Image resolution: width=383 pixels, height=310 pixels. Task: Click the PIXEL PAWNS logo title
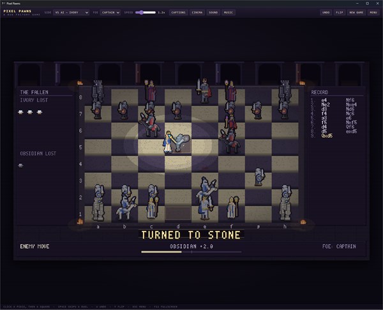click(x=17, y=11)
